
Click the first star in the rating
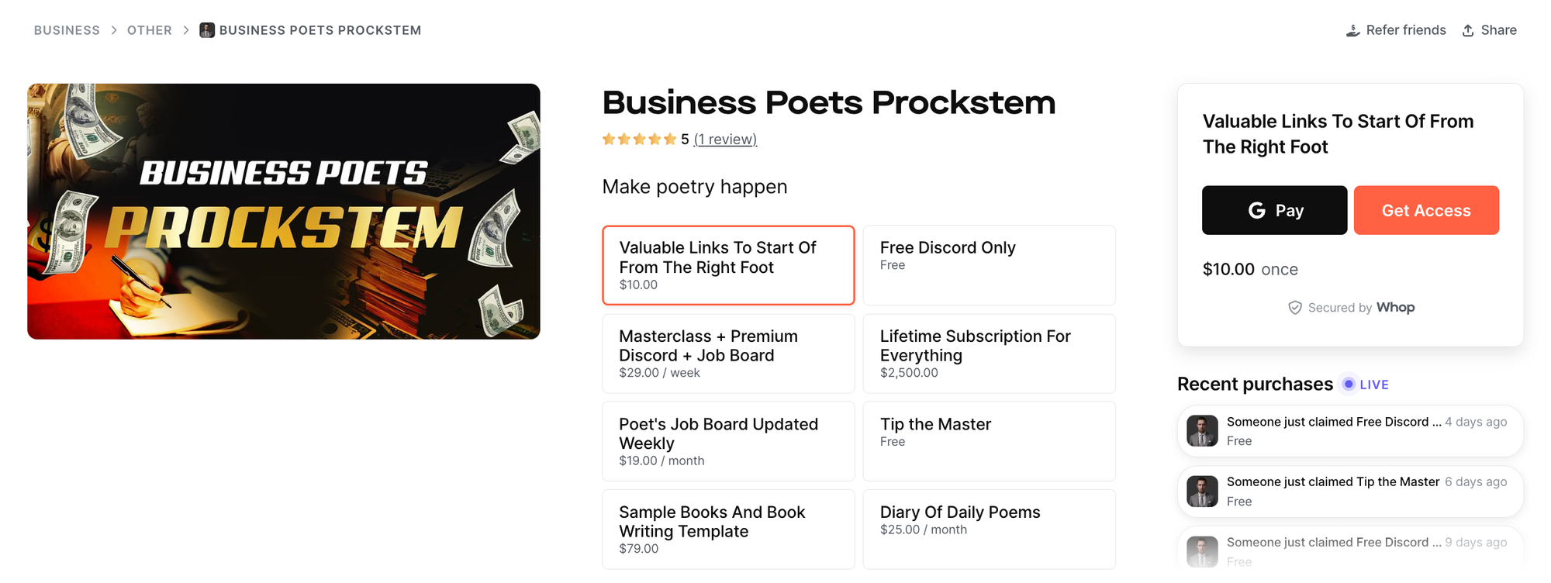(x=609, y=138)
